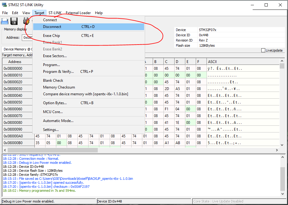
Task: Open the External Loader menu
Action: pyautogui.click(x=78, y=13)
